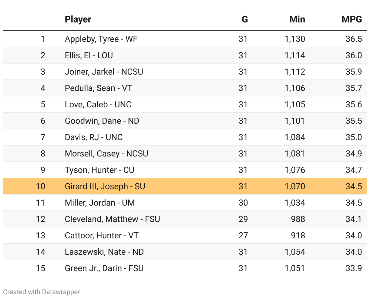The image size is (370, 299).
Task: Click the G column header
Action: tap(245, 19)
